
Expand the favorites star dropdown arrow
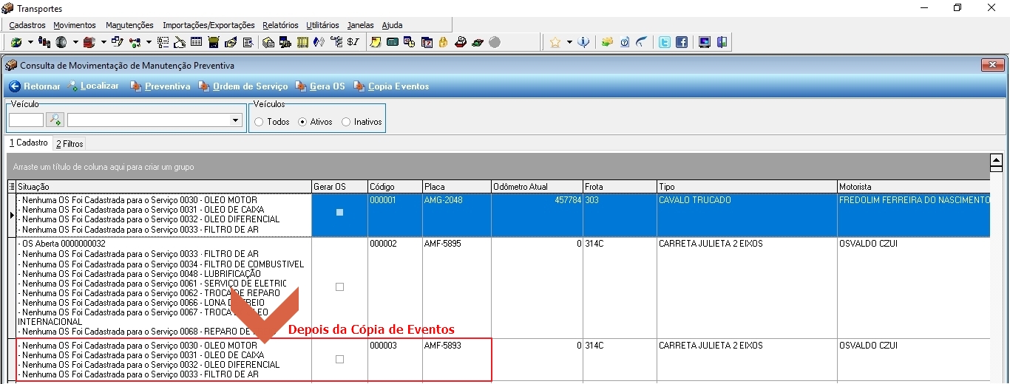click(x=569, y=42)
